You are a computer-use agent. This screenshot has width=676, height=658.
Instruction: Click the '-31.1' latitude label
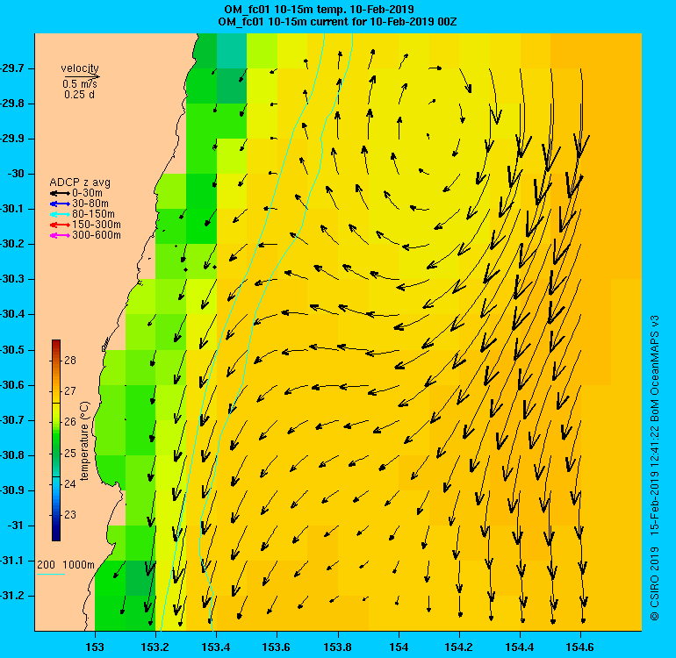12,561
